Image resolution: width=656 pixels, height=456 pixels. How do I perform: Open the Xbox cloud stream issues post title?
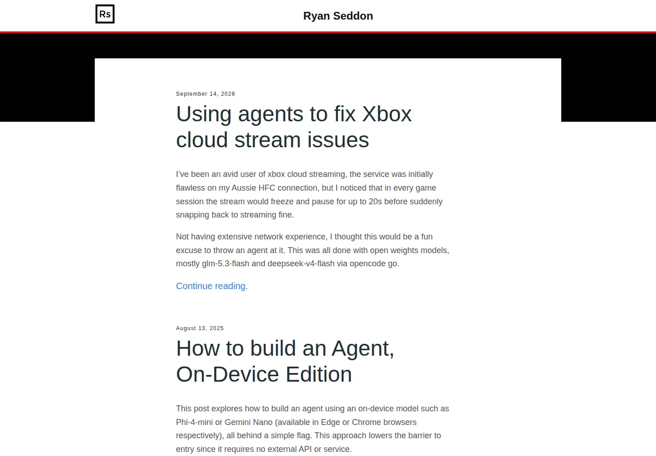pos(294,127)
